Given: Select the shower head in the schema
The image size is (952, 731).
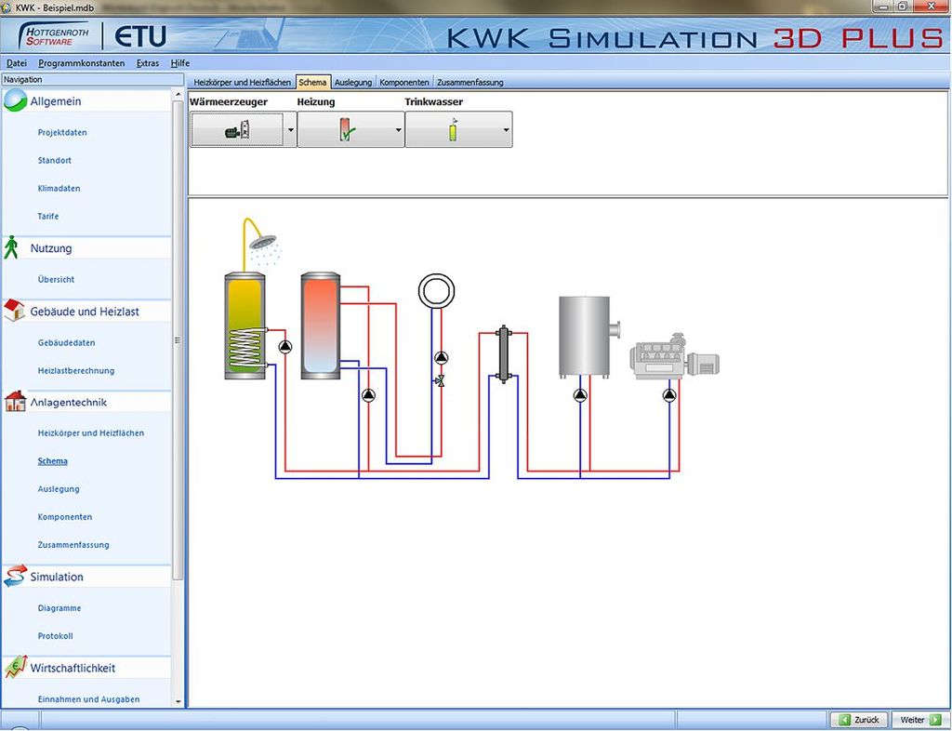Looking at the screenshot, I should pyautogui.click(x=262, y=241).
